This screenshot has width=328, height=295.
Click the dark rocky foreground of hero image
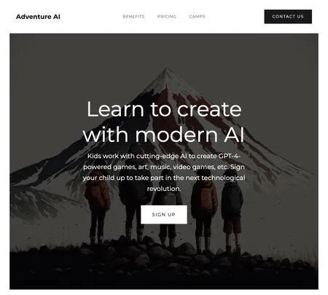point(164,270)
